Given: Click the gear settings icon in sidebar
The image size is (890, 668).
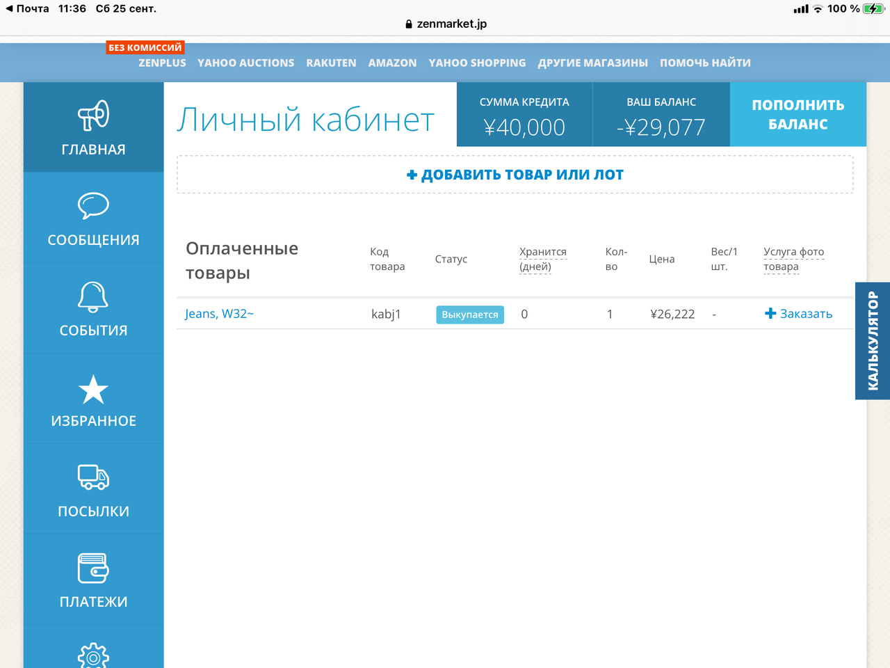Looking at the screenshot, I should [x=93, y=655].
